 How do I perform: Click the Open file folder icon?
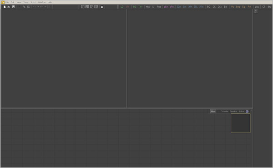click(x=9, y=7)
